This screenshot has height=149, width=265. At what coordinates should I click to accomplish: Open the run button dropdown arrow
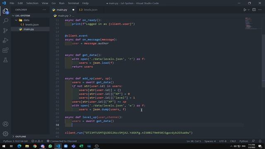248,10
